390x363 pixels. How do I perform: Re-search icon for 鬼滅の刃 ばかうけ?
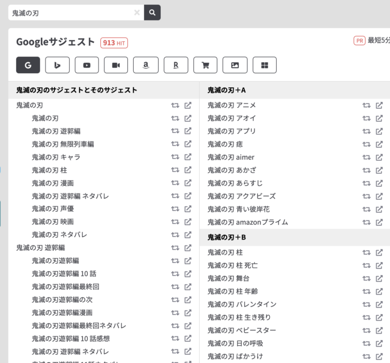(x=366, y=356)
